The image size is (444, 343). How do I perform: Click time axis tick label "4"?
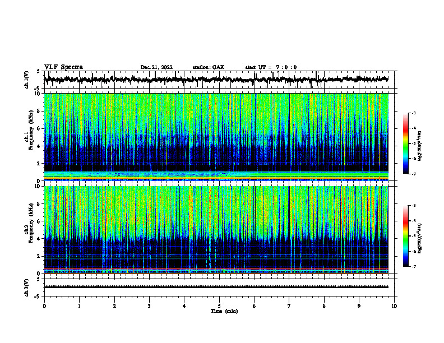point(184,306)
